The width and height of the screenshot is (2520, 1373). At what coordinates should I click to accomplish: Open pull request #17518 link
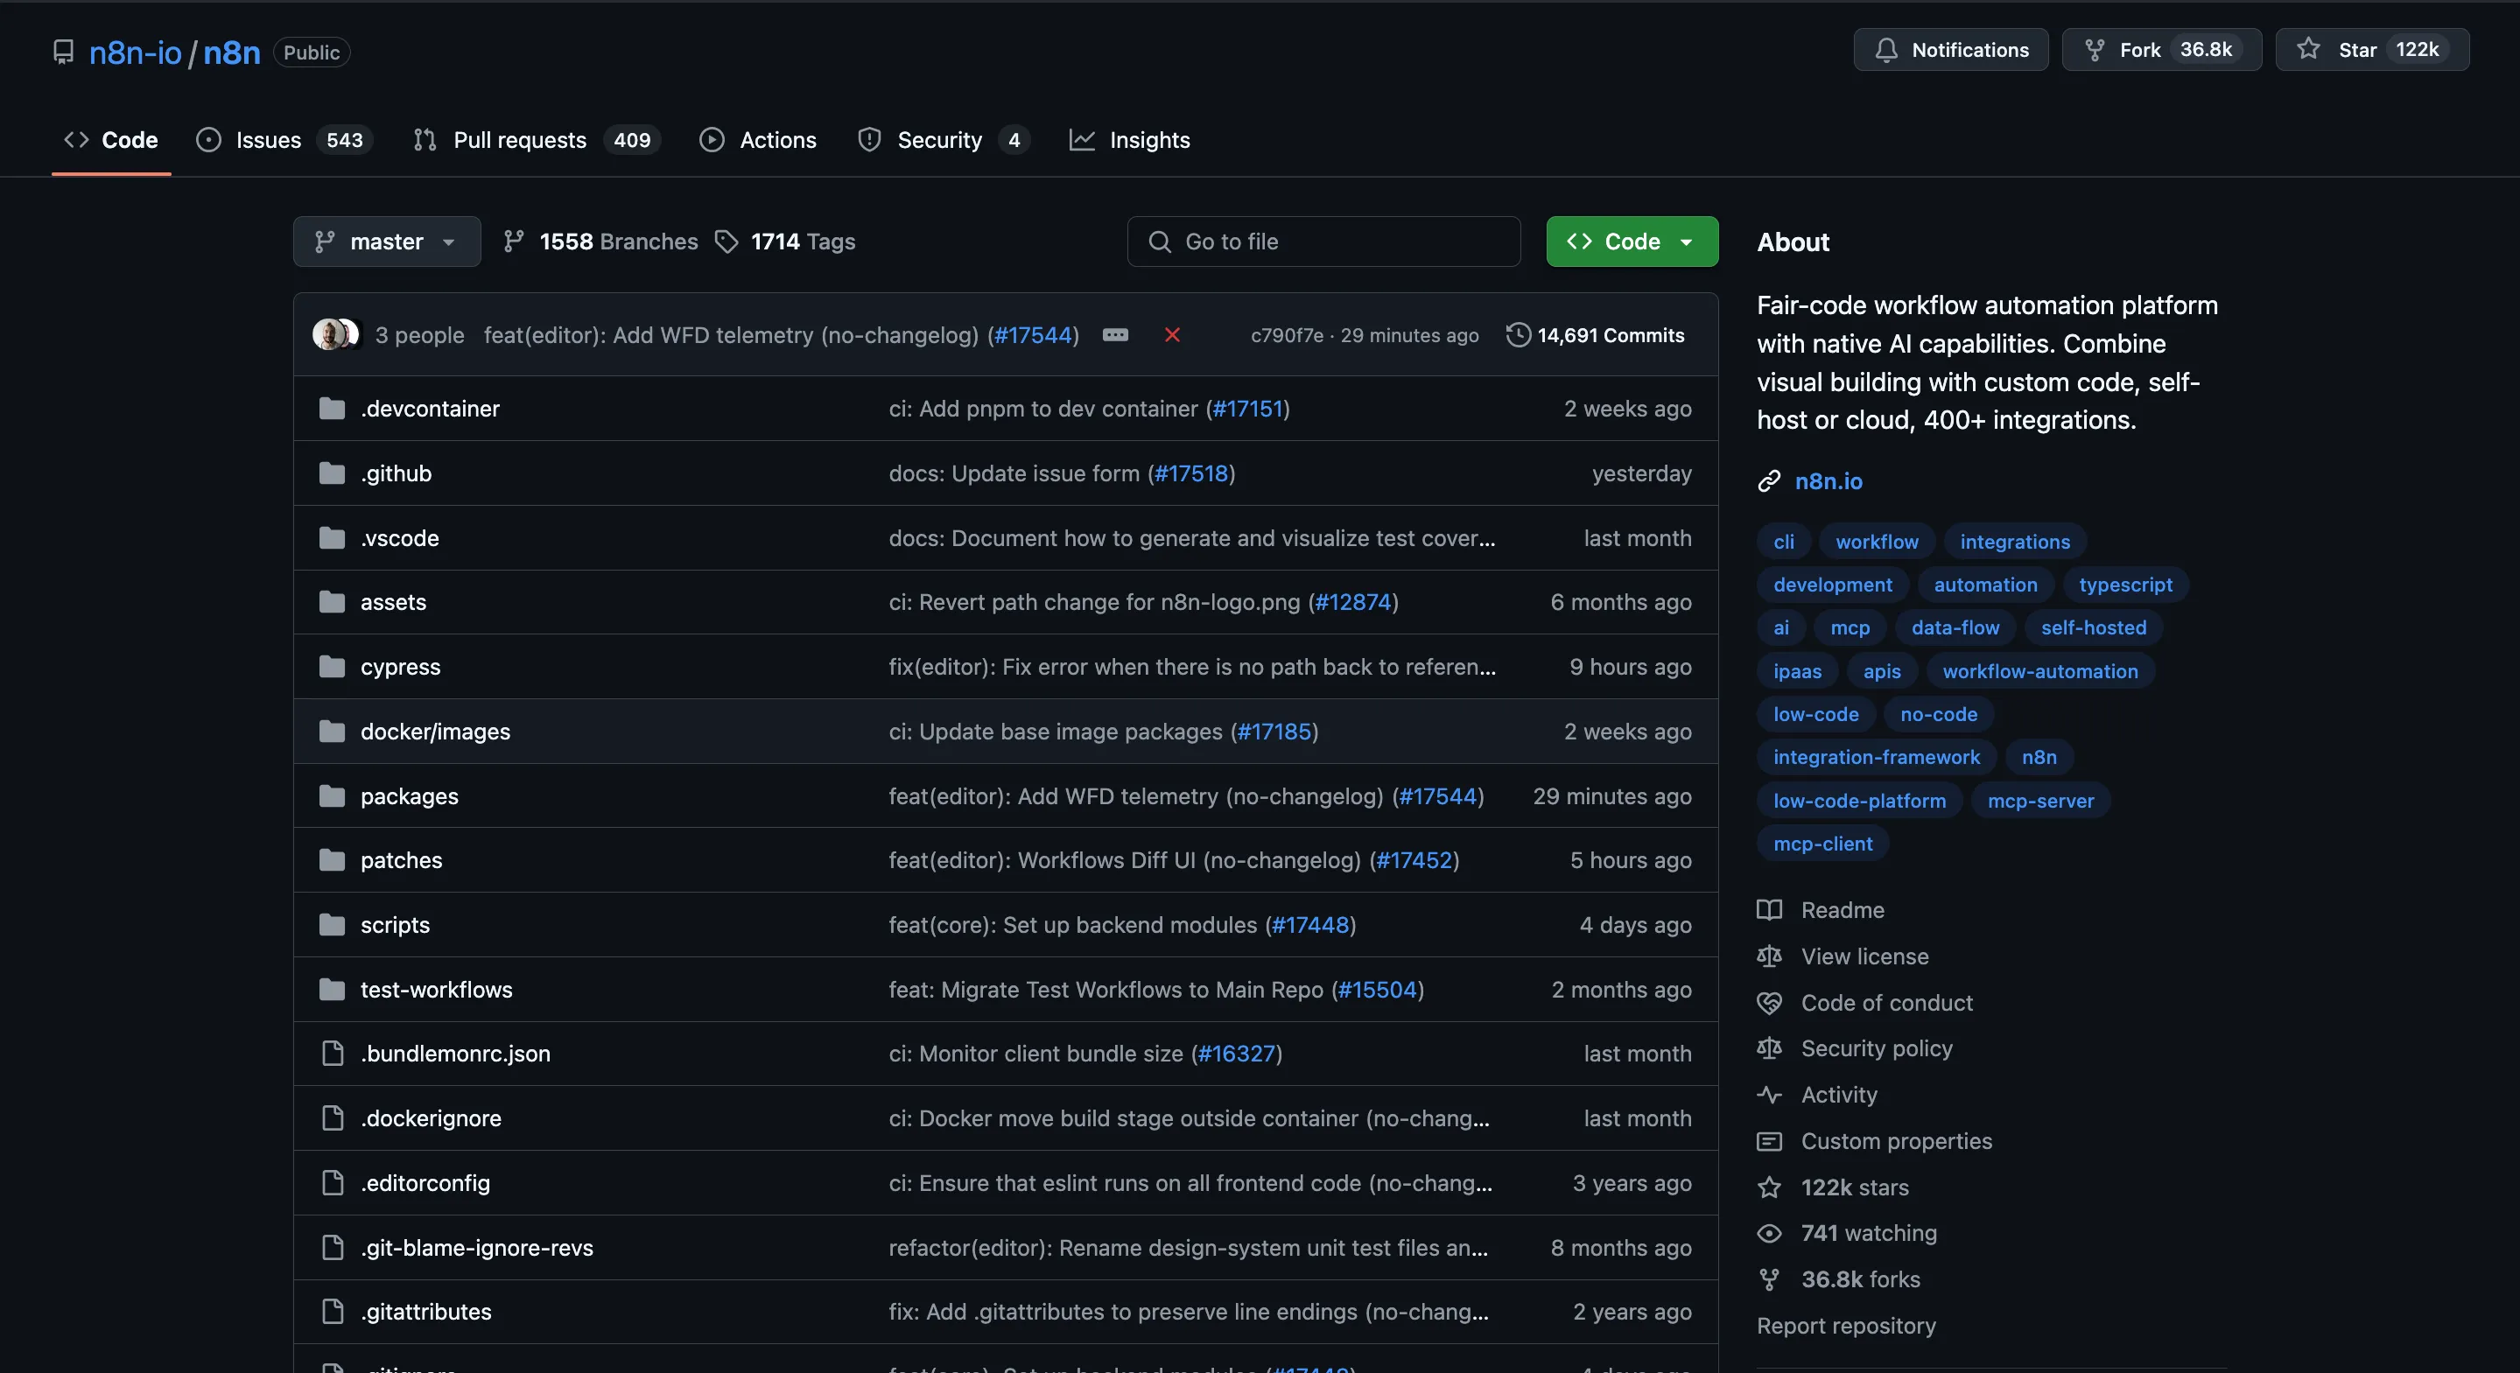pyautogui.click(x=1190, y=473)
